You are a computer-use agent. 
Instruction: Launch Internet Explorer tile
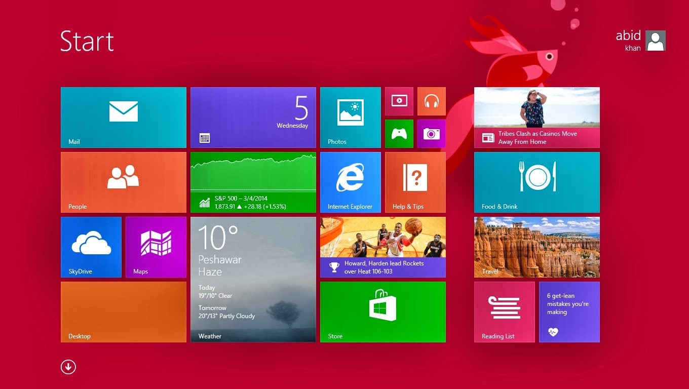pyautogui.click(x=351, y=182)
